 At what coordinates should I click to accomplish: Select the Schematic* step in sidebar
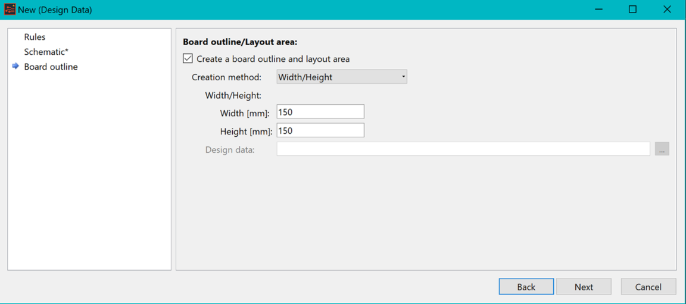(x=46, y=52)
